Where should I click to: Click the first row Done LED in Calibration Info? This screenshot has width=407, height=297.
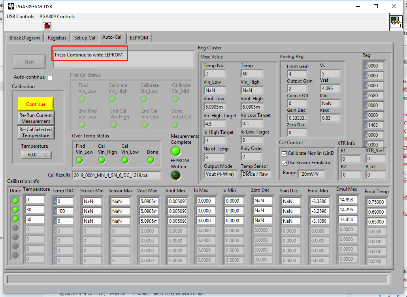click(x=16, y=201)
